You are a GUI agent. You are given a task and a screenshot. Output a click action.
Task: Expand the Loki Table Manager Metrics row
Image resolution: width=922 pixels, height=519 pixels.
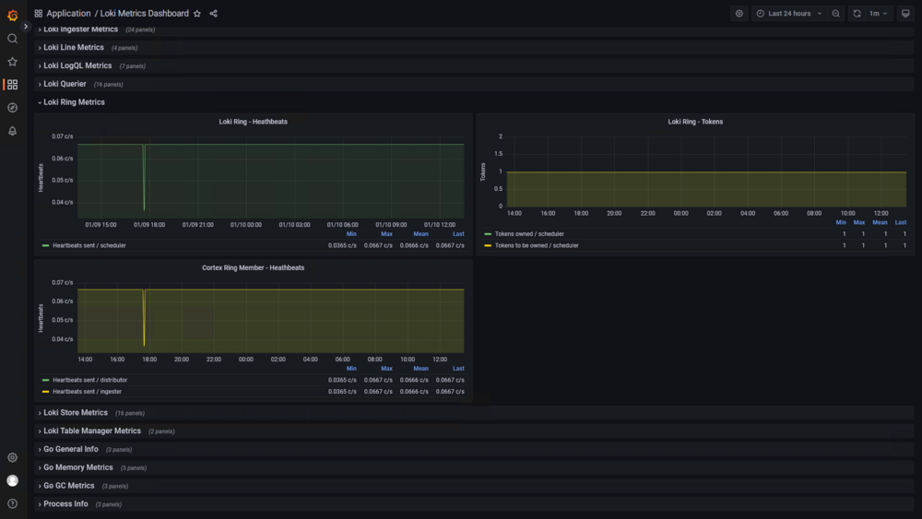(92, 431)
